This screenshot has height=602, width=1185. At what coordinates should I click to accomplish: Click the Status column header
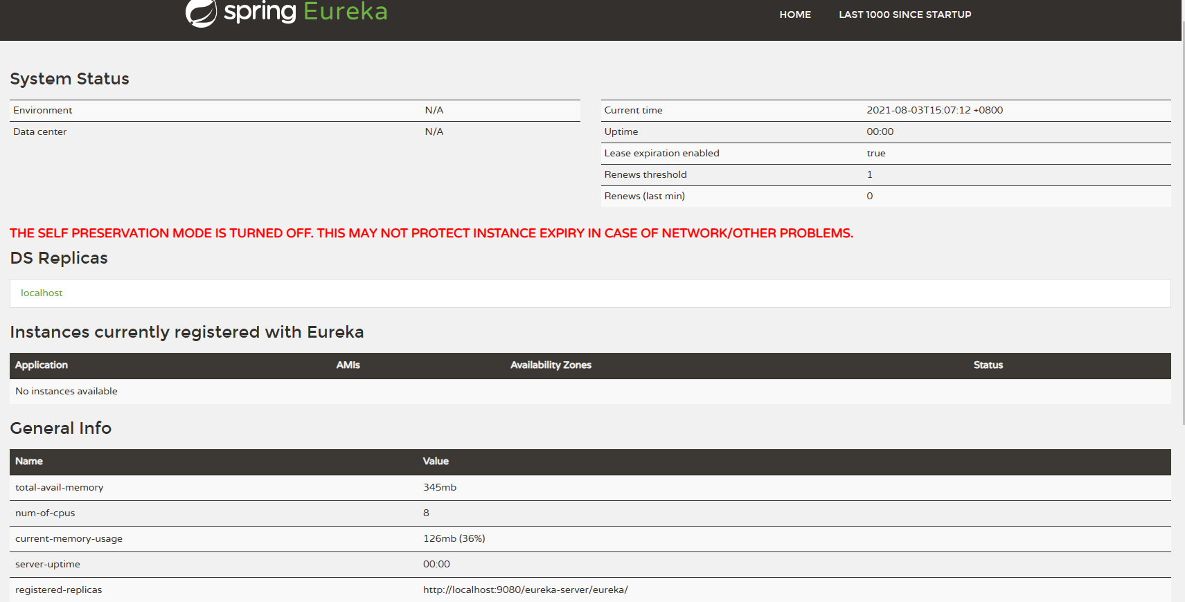click(988, 365)
